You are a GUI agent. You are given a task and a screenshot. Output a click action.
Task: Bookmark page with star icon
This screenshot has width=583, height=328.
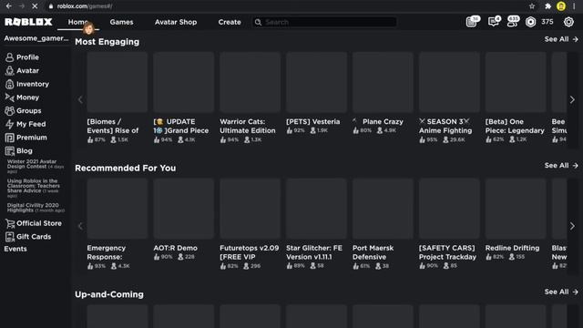[532, 6]
